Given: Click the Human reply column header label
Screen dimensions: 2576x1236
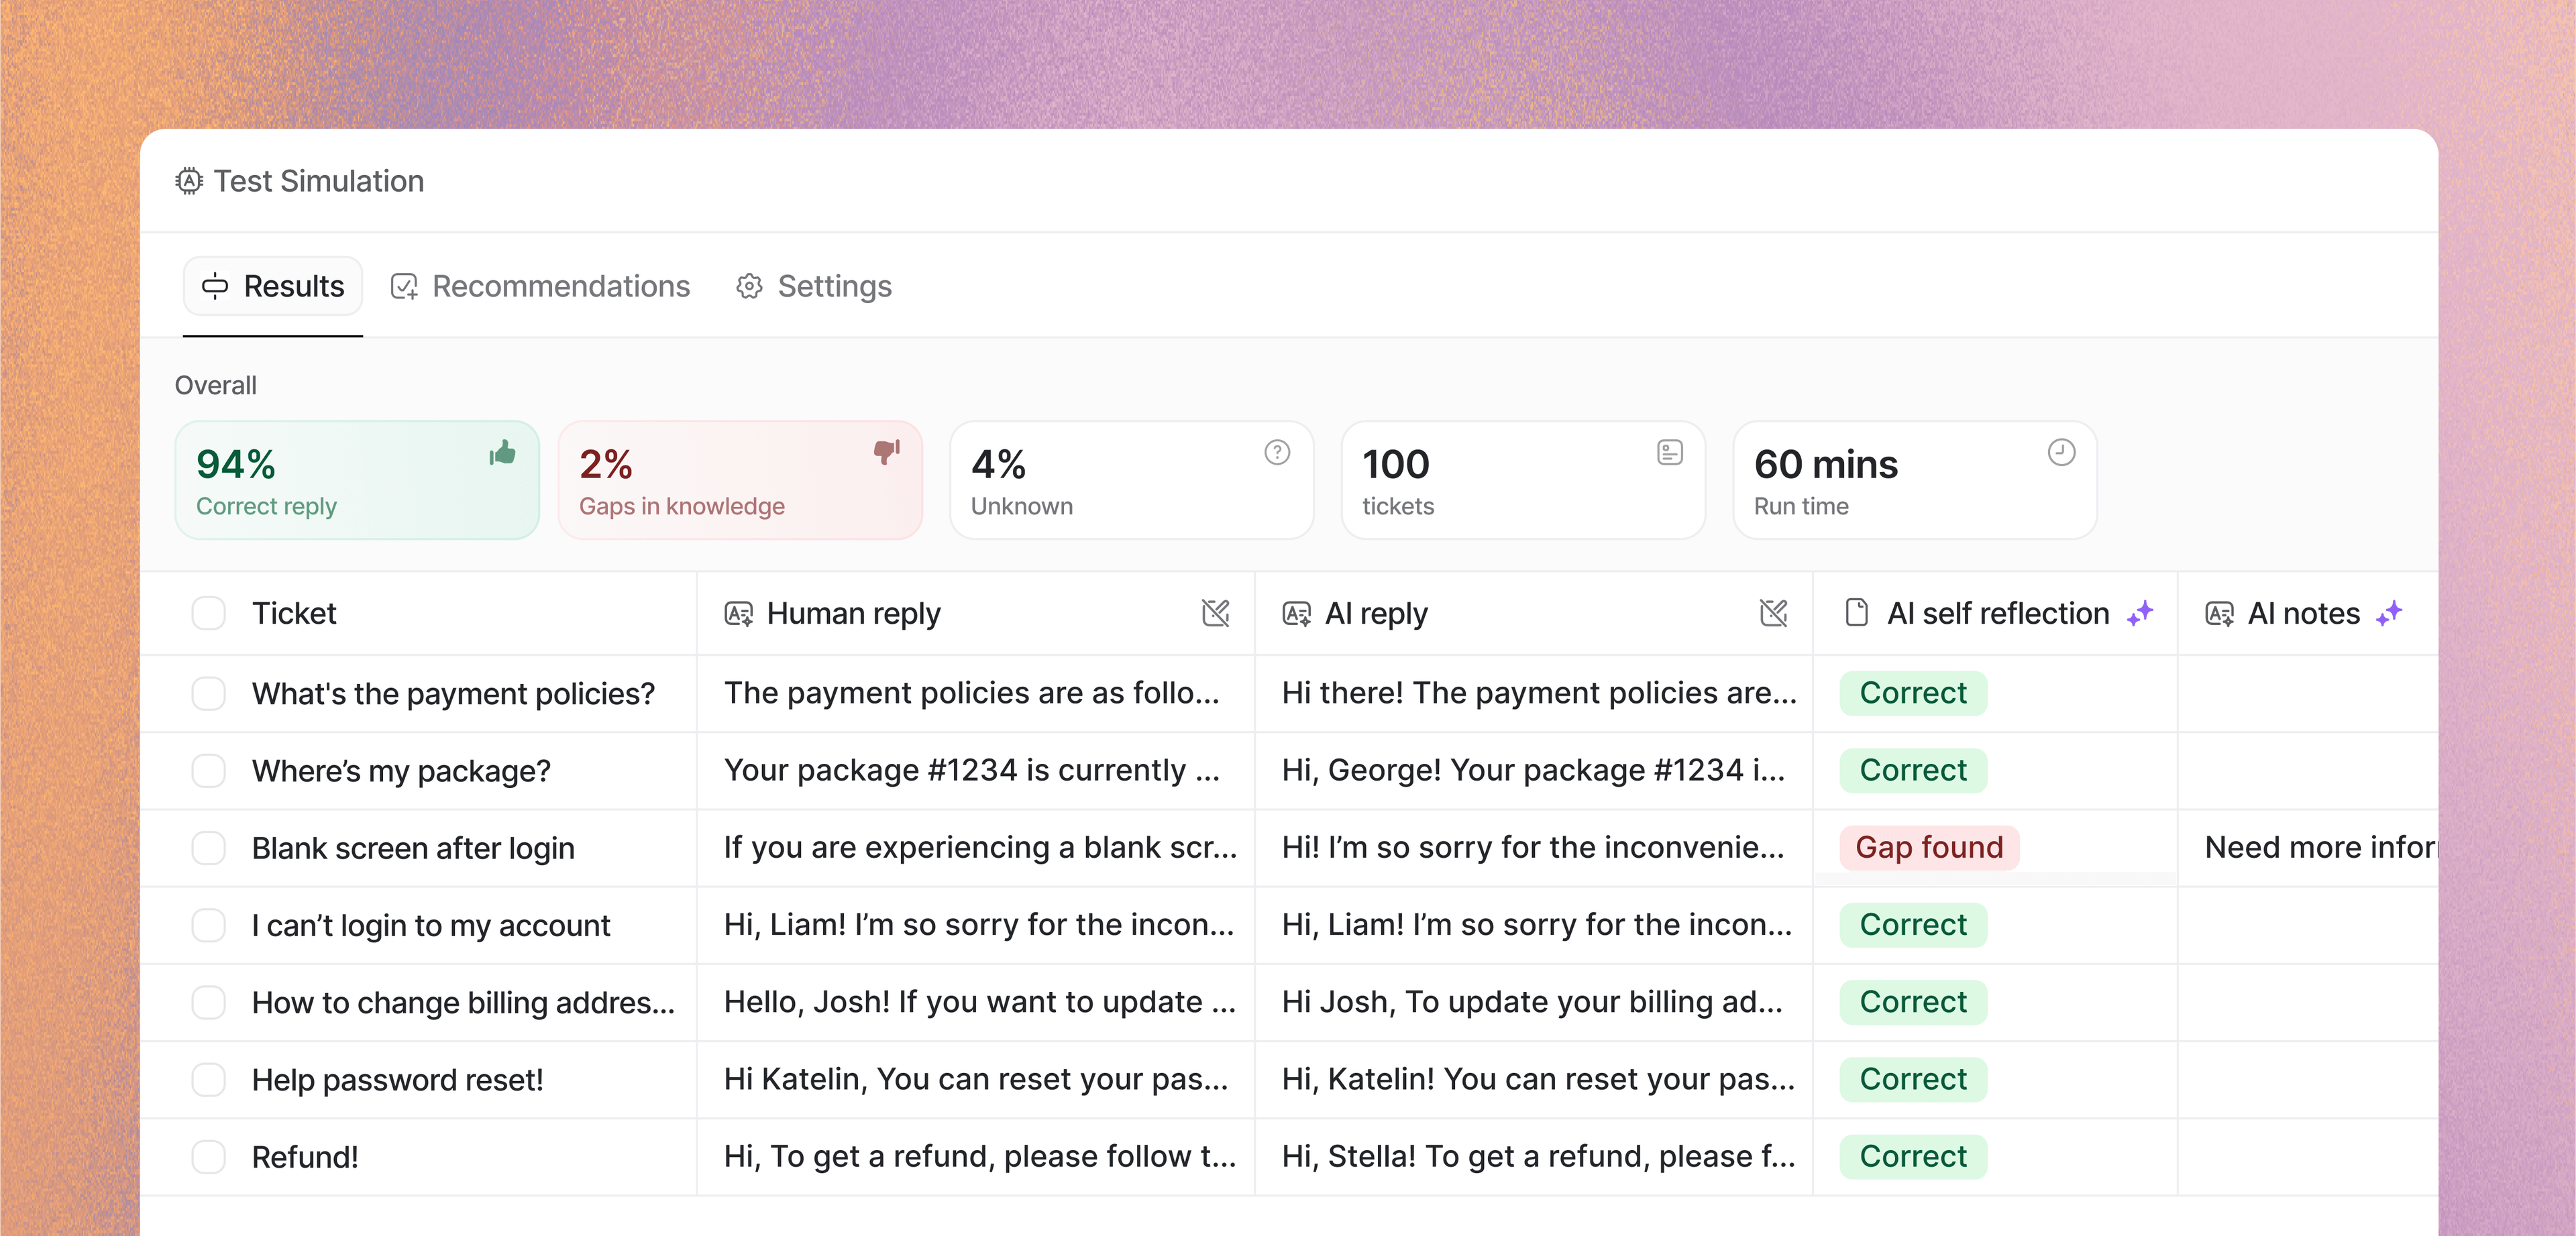Looking at the screenshot, I should [x=853, y=614].
